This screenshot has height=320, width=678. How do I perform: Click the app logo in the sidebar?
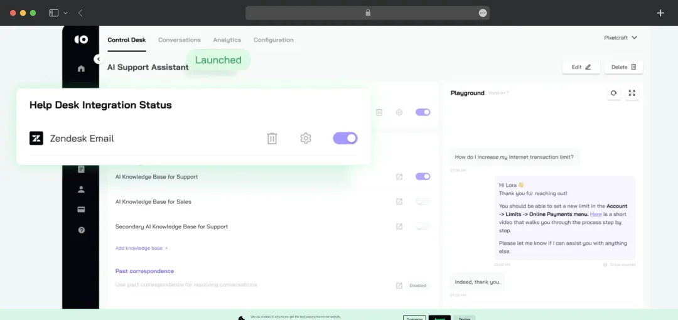click(81, 40)
